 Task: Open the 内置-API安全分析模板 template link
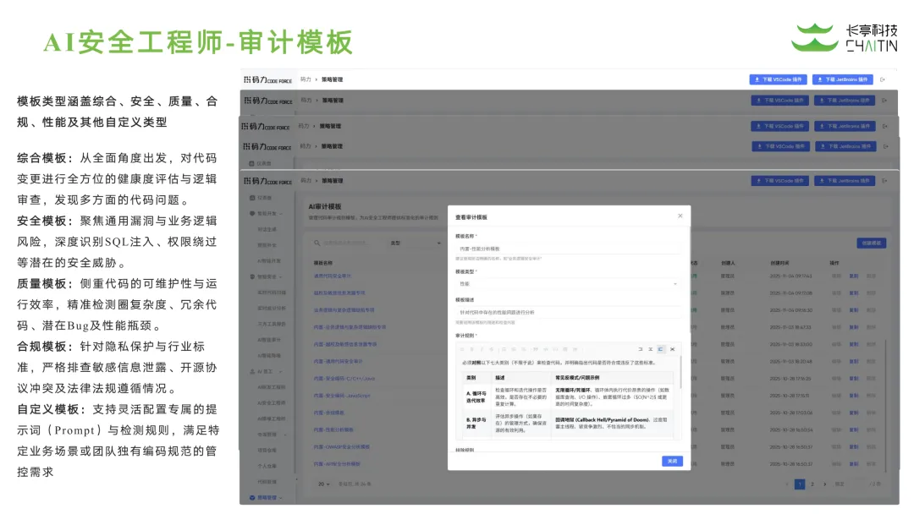pos(337,464)
